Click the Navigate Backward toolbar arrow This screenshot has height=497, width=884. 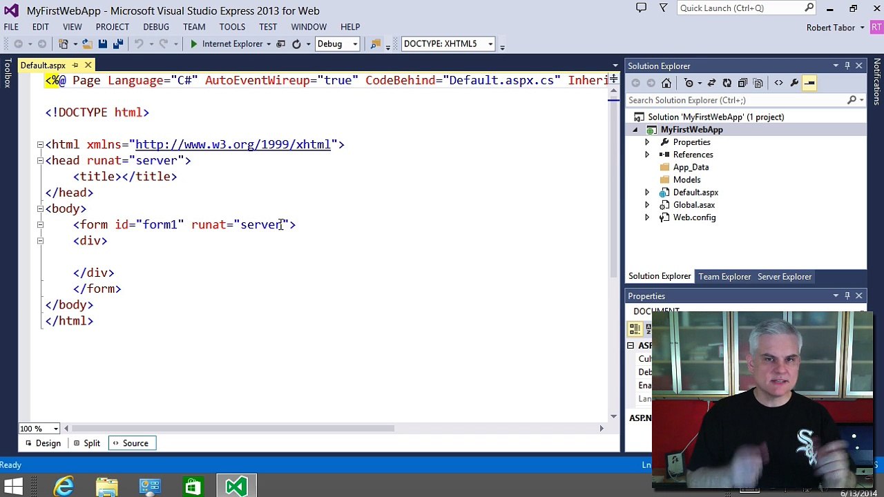pyautogui.click(x=18, y=44)
